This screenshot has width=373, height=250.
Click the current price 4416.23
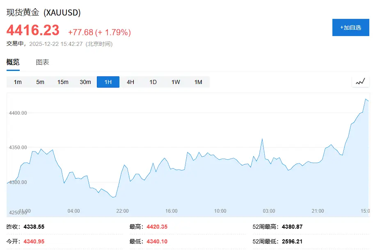[x=33, y=30]
